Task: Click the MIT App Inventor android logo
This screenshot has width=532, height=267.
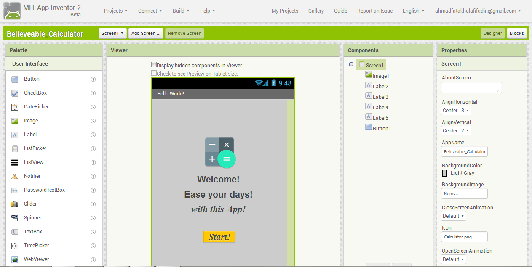Action: (x=12, y=11)
